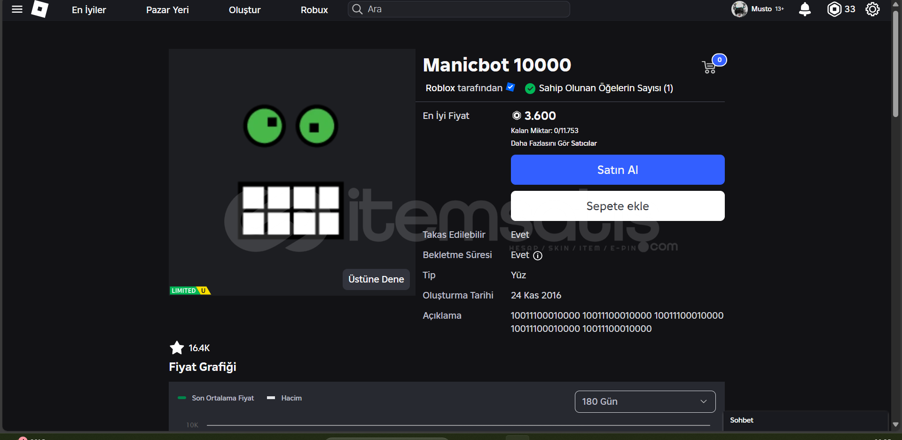Expand the 180 Gün range dropdown
Viewport: 902px width, 440px height.
point(645,401)
